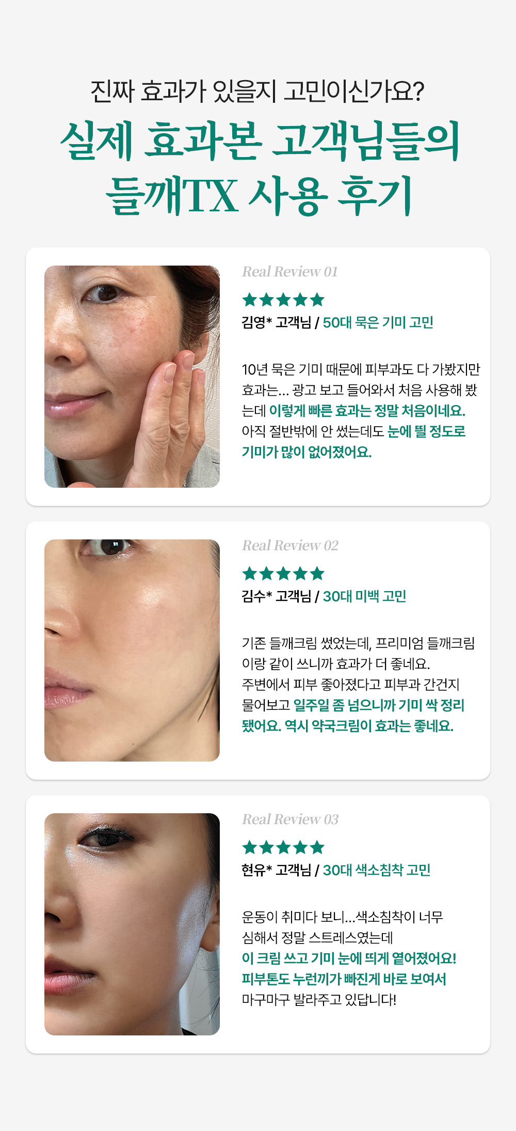Click the fifth star in Review 03 rating
This screenshot has height=1131, width=516.
coord(317,847)
